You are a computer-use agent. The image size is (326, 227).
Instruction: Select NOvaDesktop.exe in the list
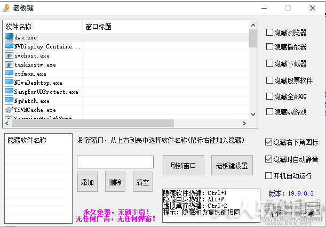(38, 83)
